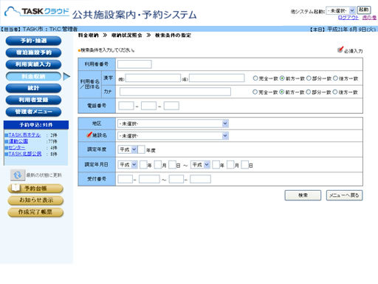Focus the 調定年月日 end year field
Screen dimensions: 378x284
pyautogui.click(x=216, y=165)
